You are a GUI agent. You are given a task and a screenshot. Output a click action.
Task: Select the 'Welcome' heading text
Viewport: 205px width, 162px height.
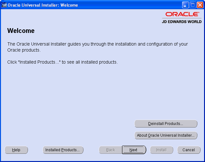point(21,31)
